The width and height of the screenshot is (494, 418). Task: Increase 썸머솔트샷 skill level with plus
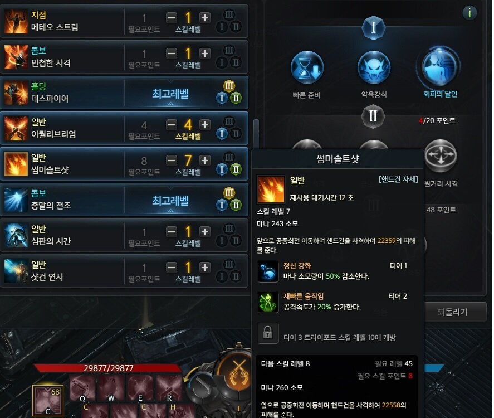click(x=205, y=161)
